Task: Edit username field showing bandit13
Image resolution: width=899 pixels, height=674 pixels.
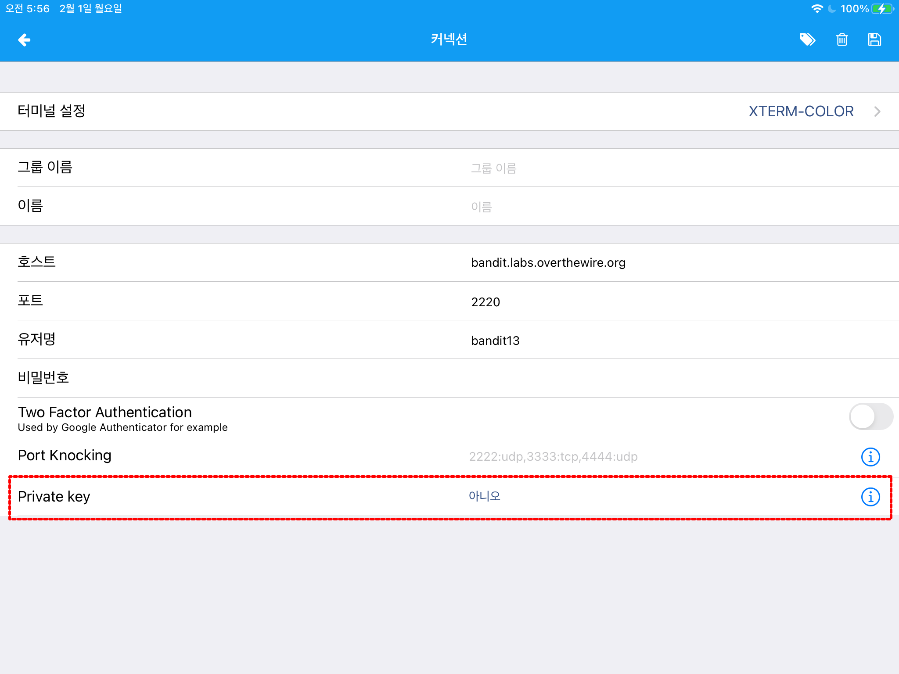Action: pyautogui.click(x=495, y=341)
